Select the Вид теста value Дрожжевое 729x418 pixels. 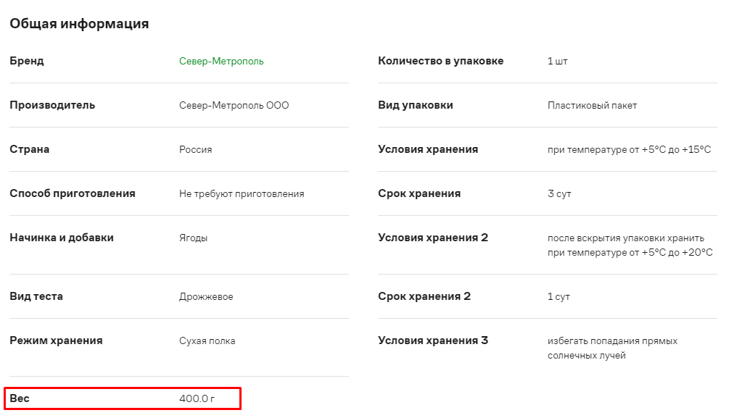click(x=207, y=297)
